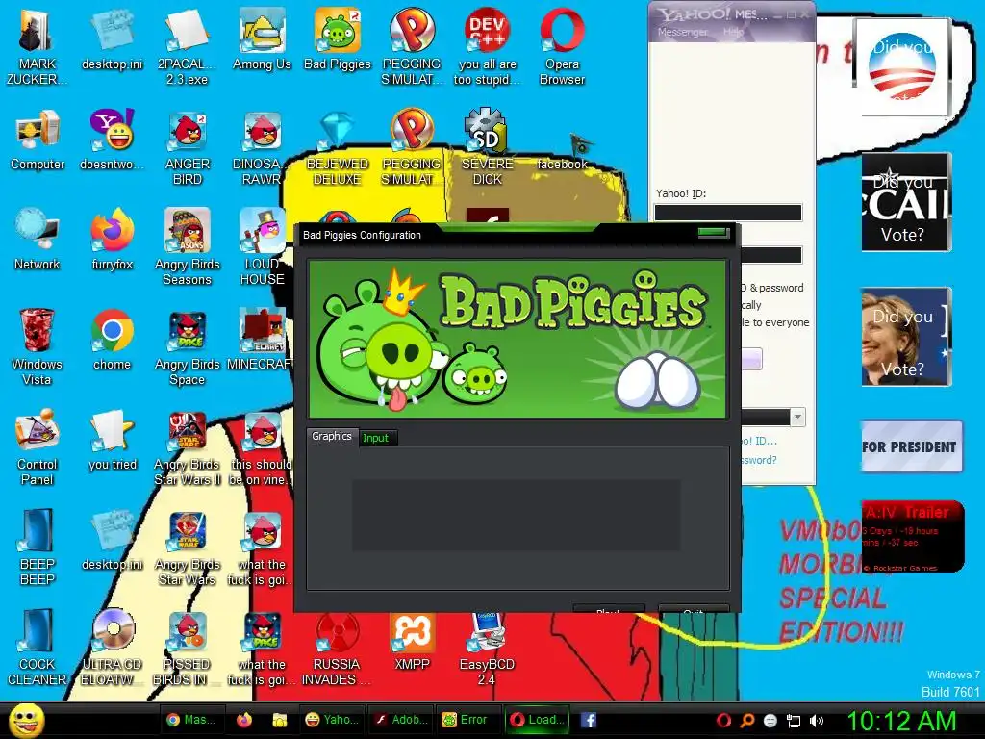This screenshot has width=985, height=739.
Task: Launch the Bad Piggies desktop shortcut
Action: coord(338,38)
